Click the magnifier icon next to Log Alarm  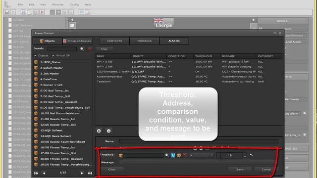pos(305,113)
